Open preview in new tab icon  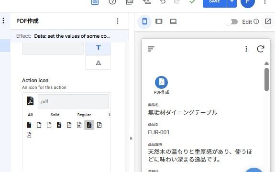[x=268, y=21]
